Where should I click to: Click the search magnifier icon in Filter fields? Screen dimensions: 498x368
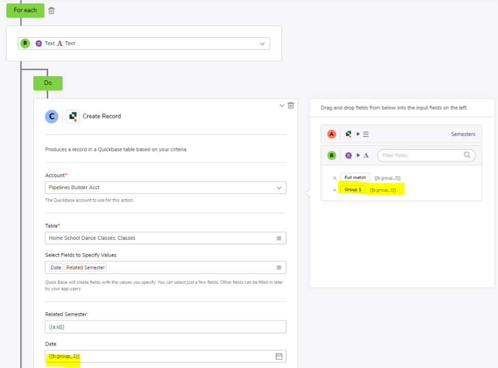[x=467, y=155]
